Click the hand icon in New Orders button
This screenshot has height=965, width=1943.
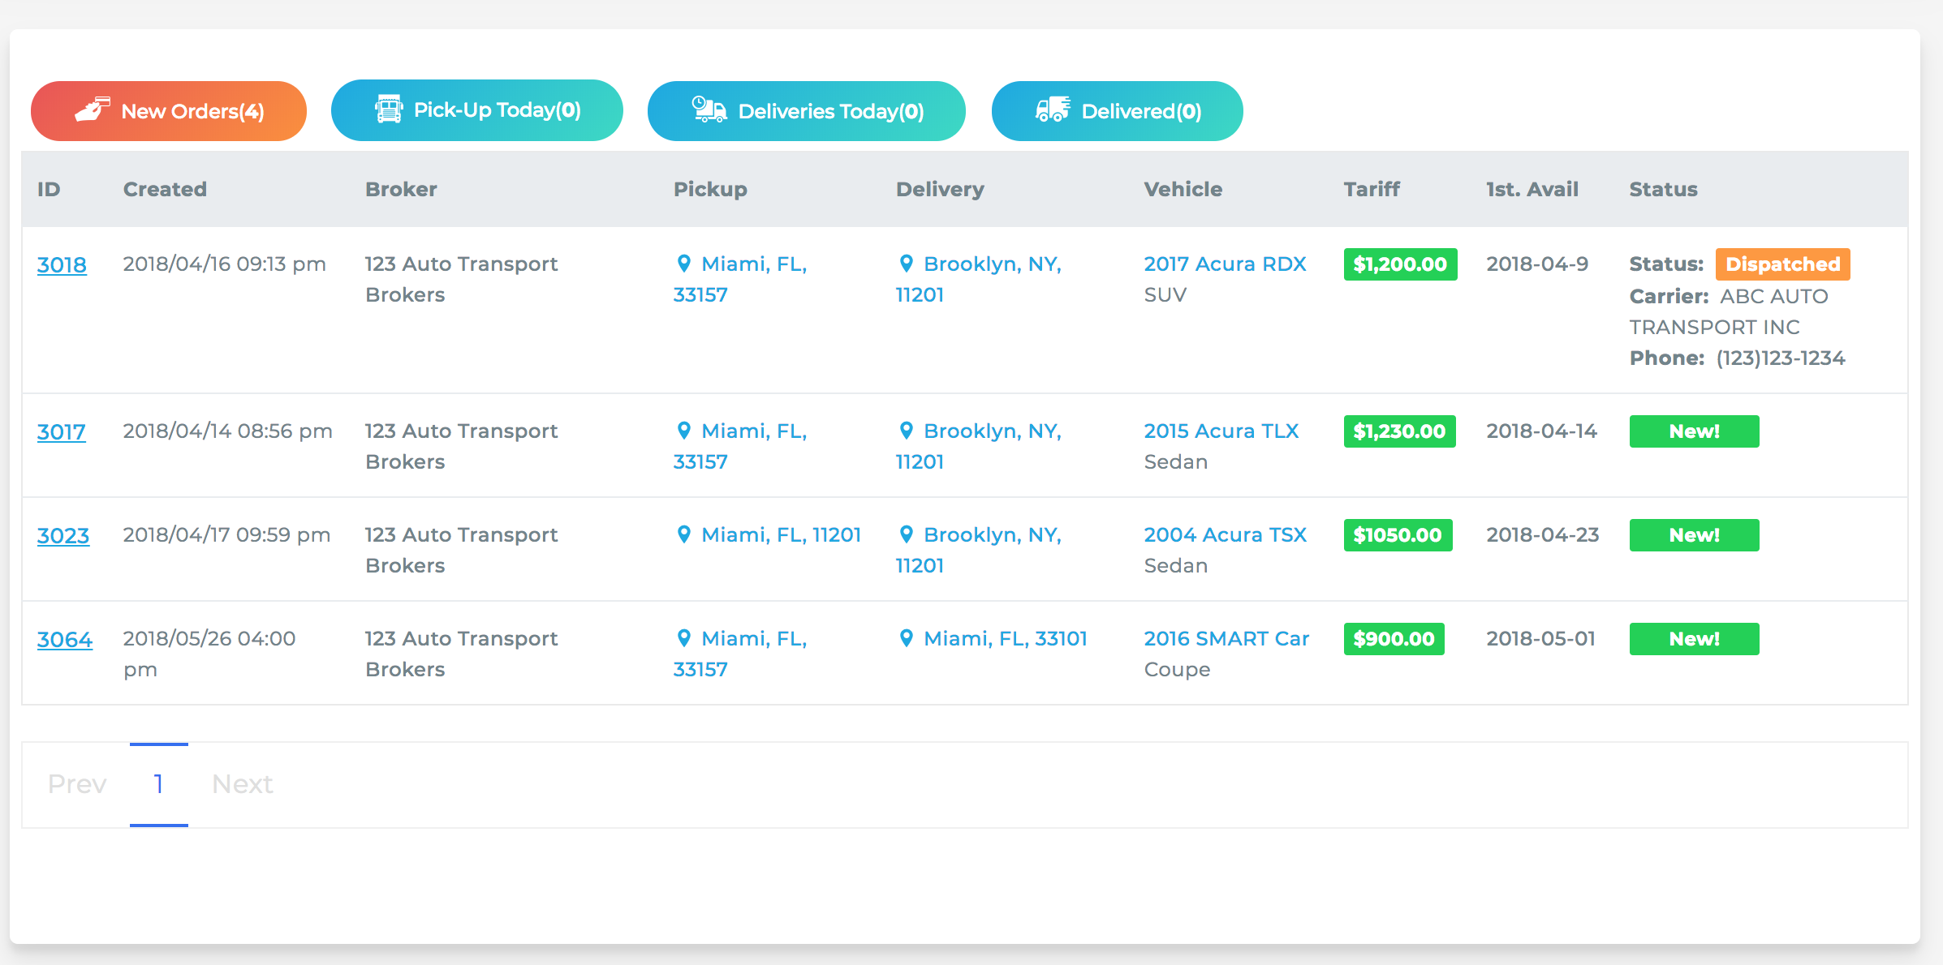coord(92,109)
